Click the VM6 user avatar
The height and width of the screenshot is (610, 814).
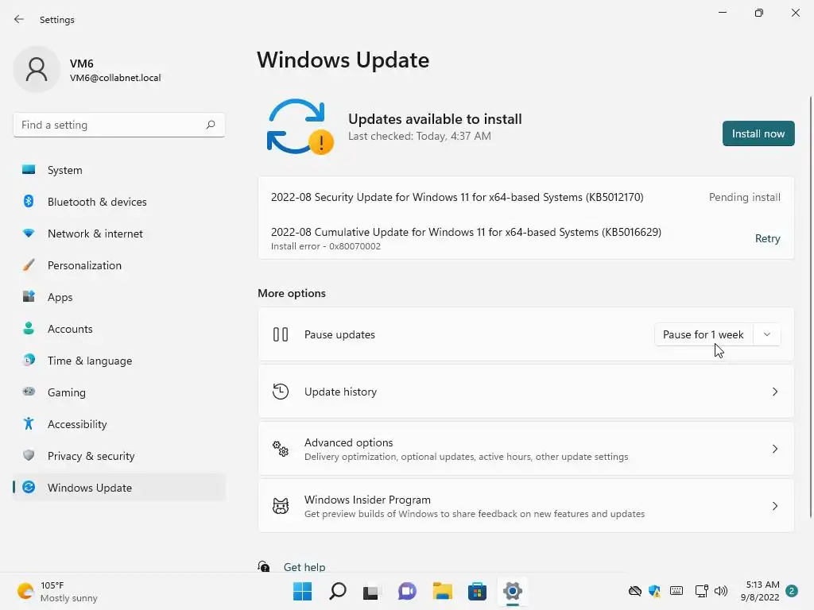(37, 69)
